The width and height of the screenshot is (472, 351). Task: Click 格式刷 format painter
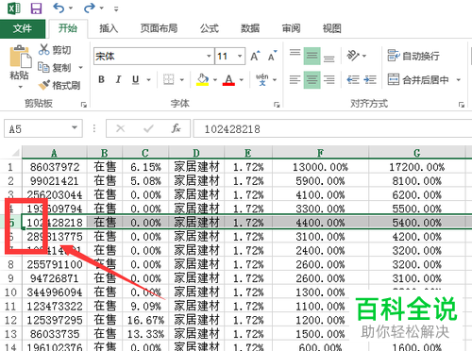[59, 85]
